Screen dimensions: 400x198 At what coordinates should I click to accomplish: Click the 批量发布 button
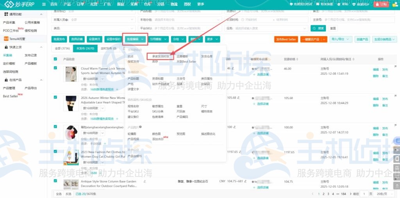click(x=59, y=39)
